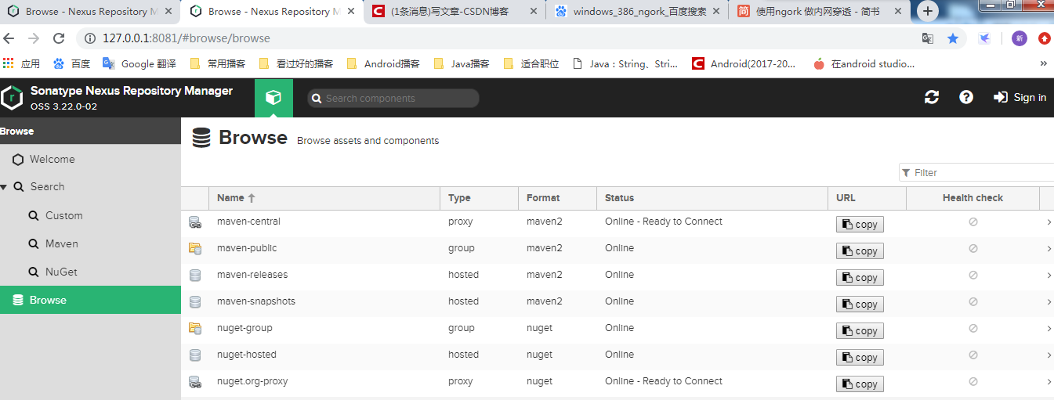Expand nuget-hosted row chevron
1054x400 pixels.
[1049, 355]
